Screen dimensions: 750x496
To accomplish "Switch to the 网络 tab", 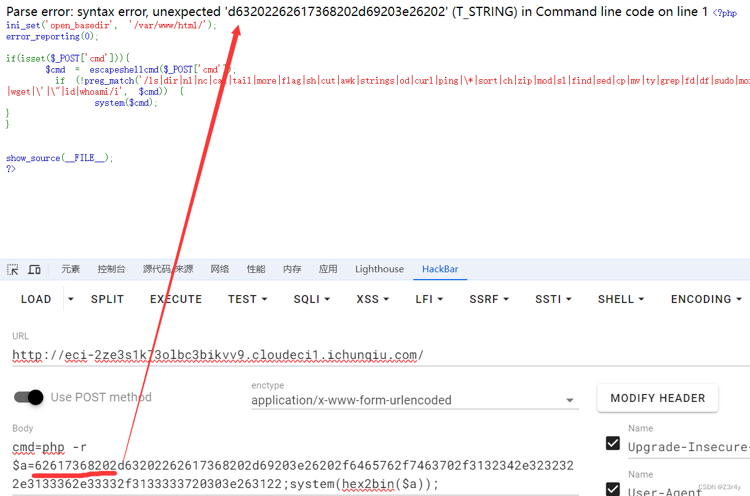I will click(x=219, y=269).
